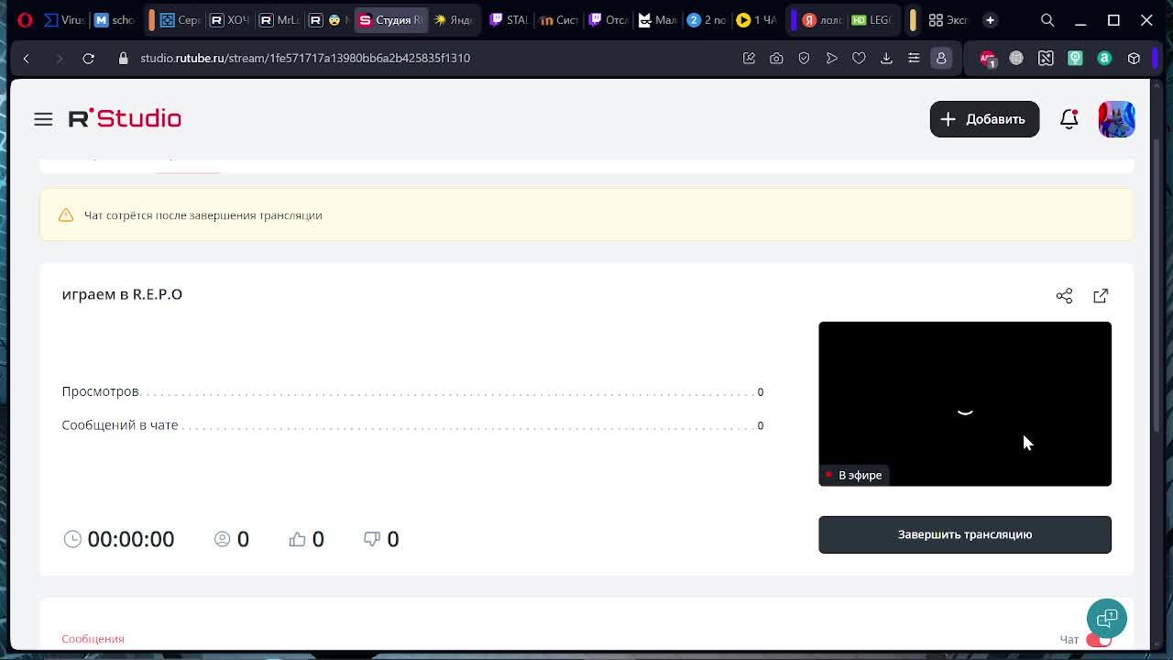Click the edit page icon in address bar
Screen dimensions: 1173x660
coord(749,58)
